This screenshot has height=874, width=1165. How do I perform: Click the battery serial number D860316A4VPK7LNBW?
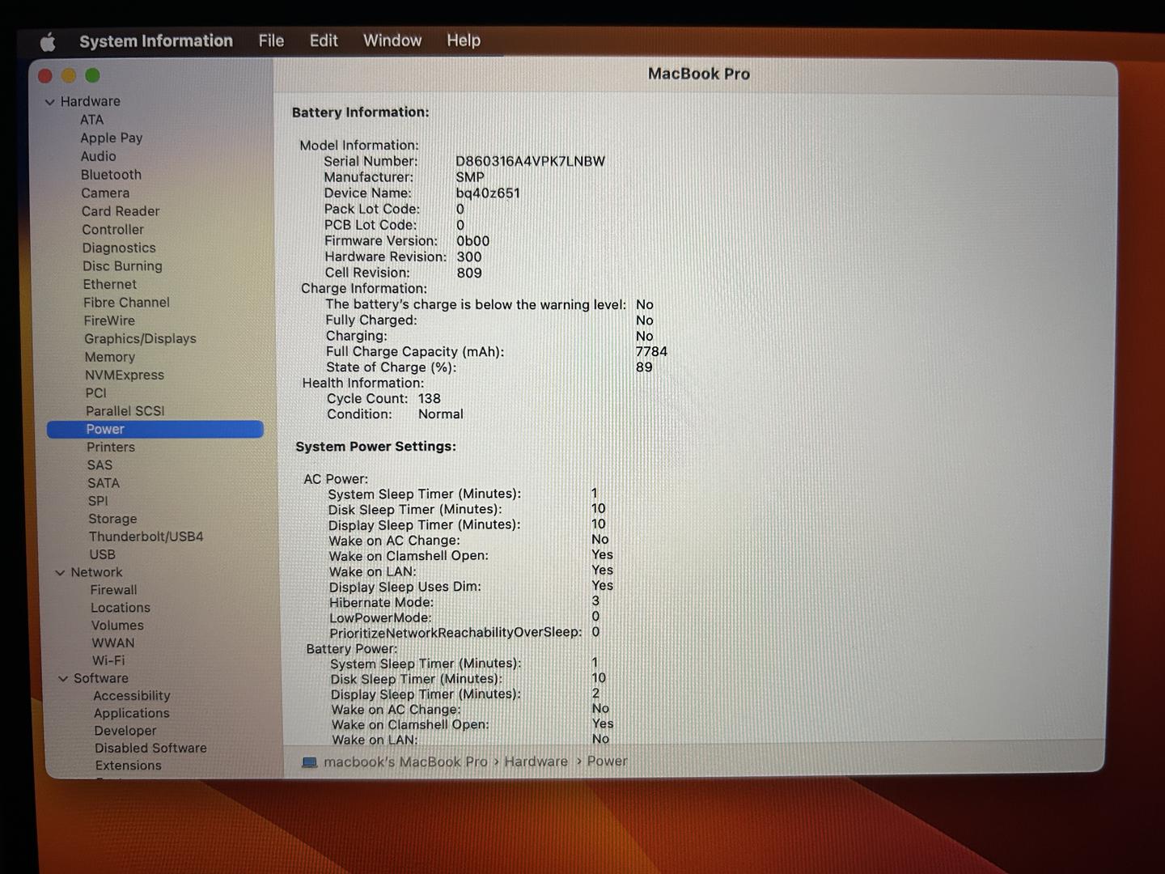(x=530, y=162)
